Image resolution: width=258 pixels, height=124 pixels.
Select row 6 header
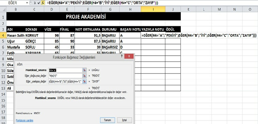3,47
